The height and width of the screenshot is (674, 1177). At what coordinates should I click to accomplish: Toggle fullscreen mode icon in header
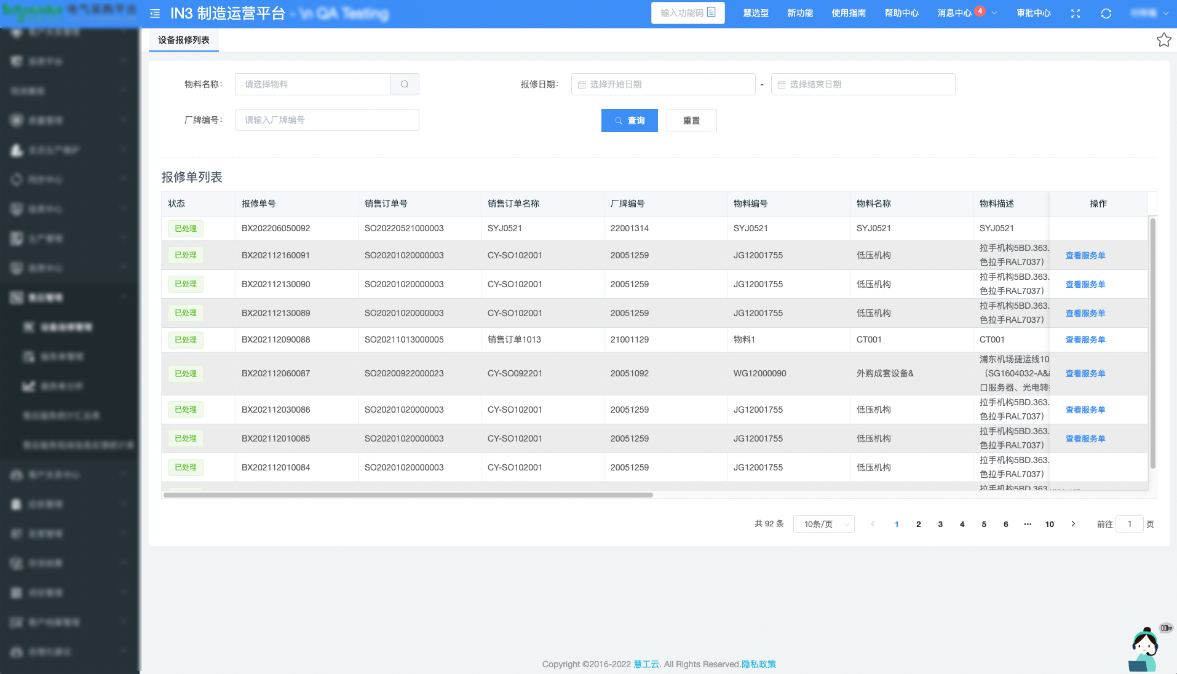pos(1076,14)
